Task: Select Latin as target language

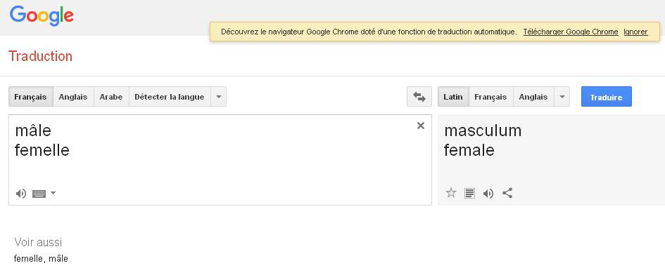Action: coord(453,97)
